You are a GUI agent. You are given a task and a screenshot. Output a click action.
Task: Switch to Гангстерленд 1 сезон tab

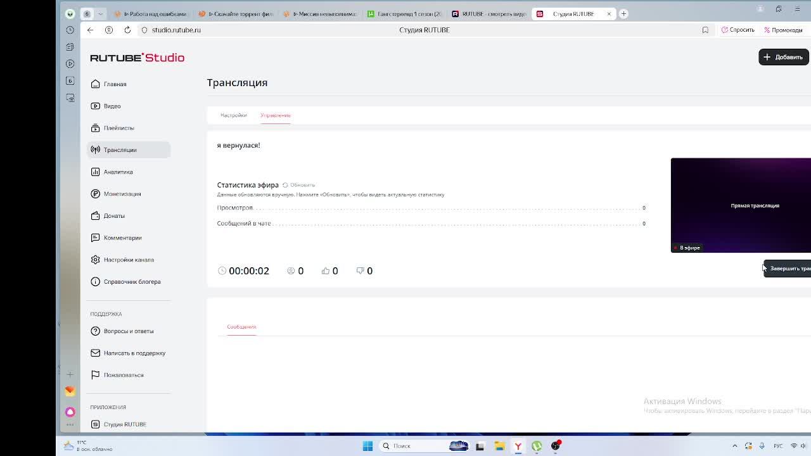tap(405, 14)
